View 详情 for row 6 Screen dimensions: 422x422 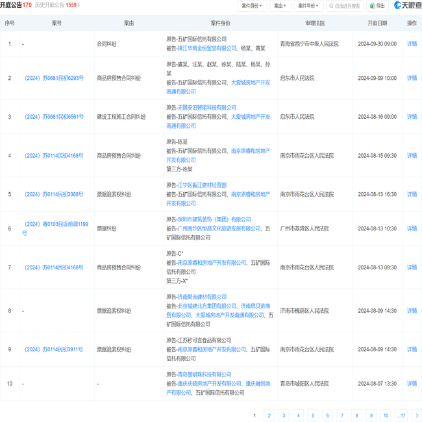pyautogui.click(x=412, y=229)
